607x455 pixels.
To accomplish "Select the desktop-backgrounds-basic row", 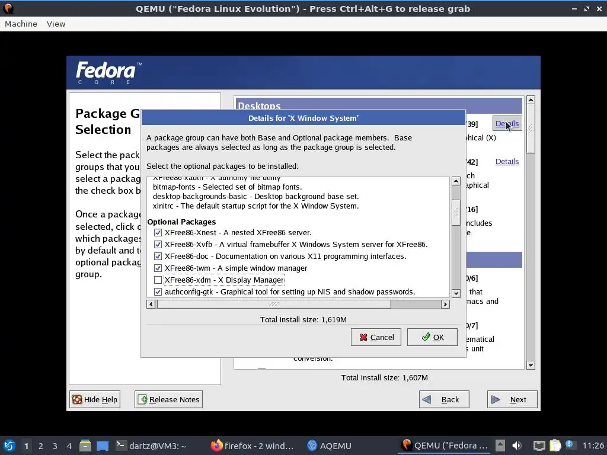I will [255, 197].
